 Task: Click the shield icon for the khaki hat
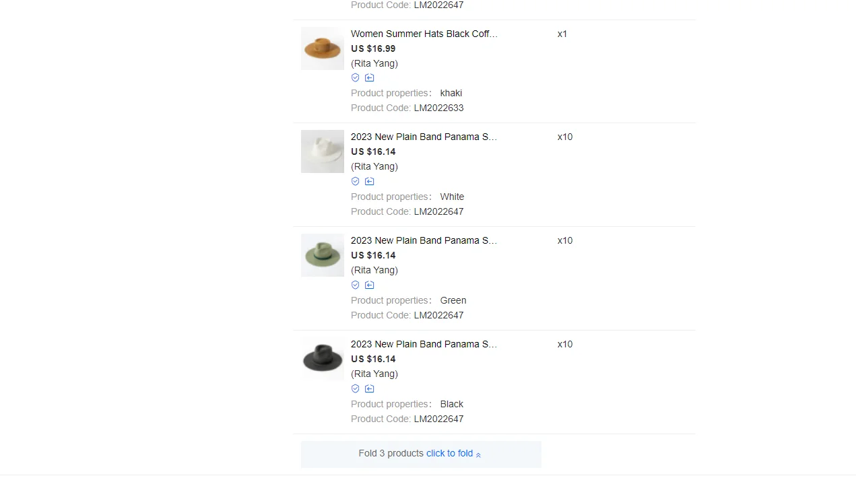click(x=356, y=78)
